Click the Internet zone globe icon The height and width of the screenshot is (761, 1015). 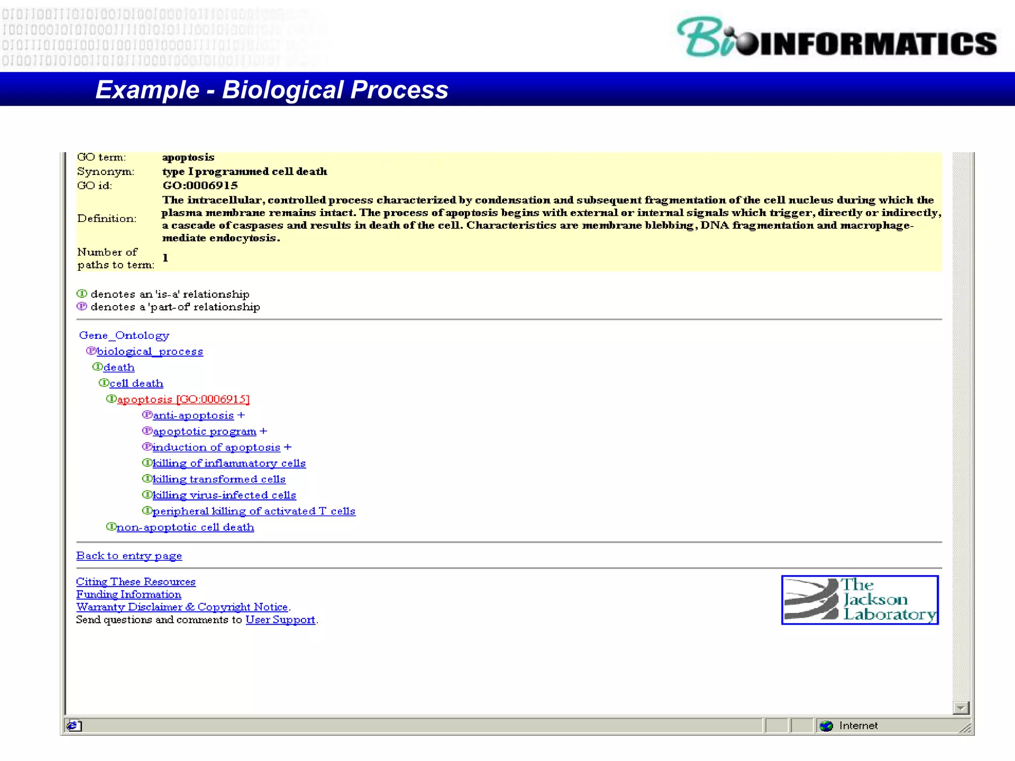pyautogui.click(x=826, y=726)
